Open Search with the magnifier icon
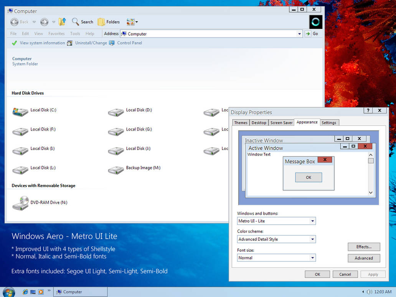Viewport: 396px width, 297px height. pos(82,22)
